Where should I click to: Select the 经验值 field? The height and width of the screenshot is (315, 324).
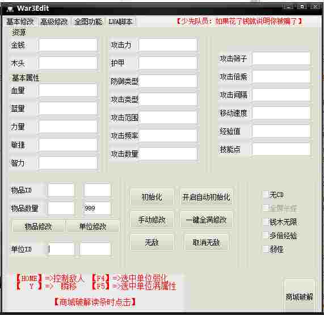pyautogui.click(x=281, y=131)
